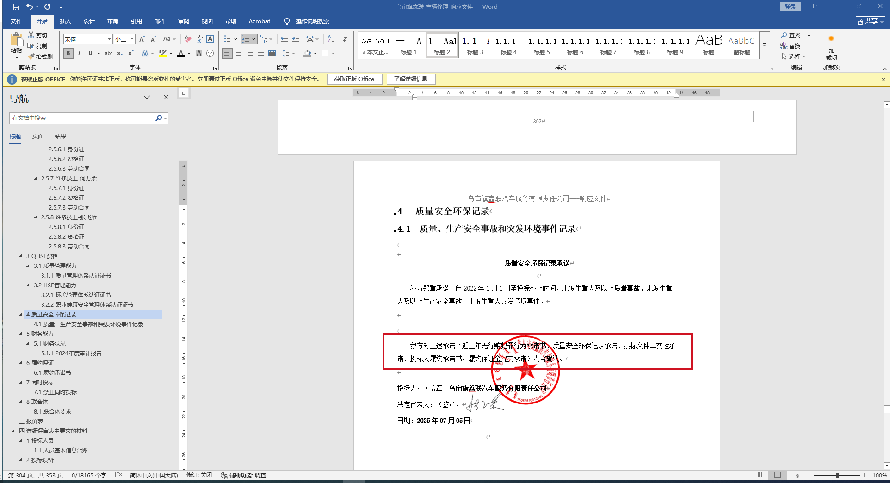Open the phonetic guide (wén) tool

199,39
